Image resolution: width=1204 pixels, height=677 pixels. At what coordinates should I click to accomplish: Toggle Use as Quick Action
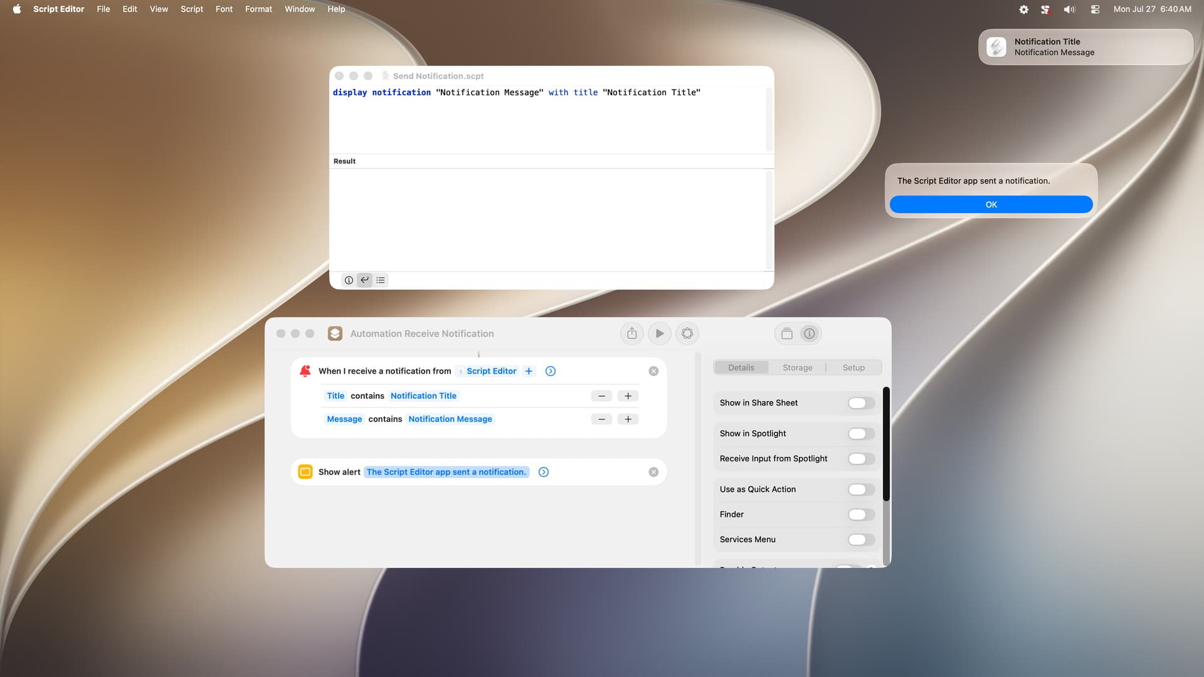(x=861, y=490)
